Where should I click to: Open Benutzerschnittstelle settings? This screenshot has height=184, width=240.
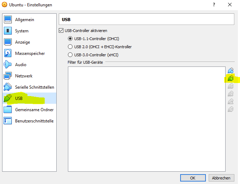pos(29,121)
